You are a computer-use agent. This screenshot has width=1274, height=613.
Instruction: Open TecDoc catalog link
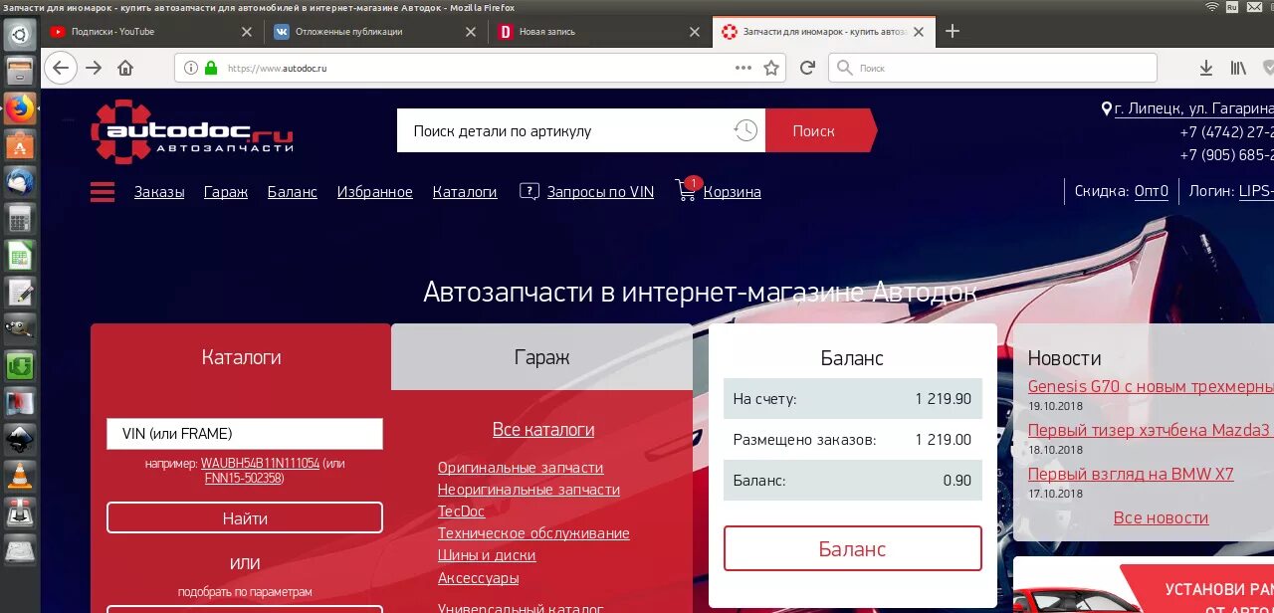coord(462,511)
